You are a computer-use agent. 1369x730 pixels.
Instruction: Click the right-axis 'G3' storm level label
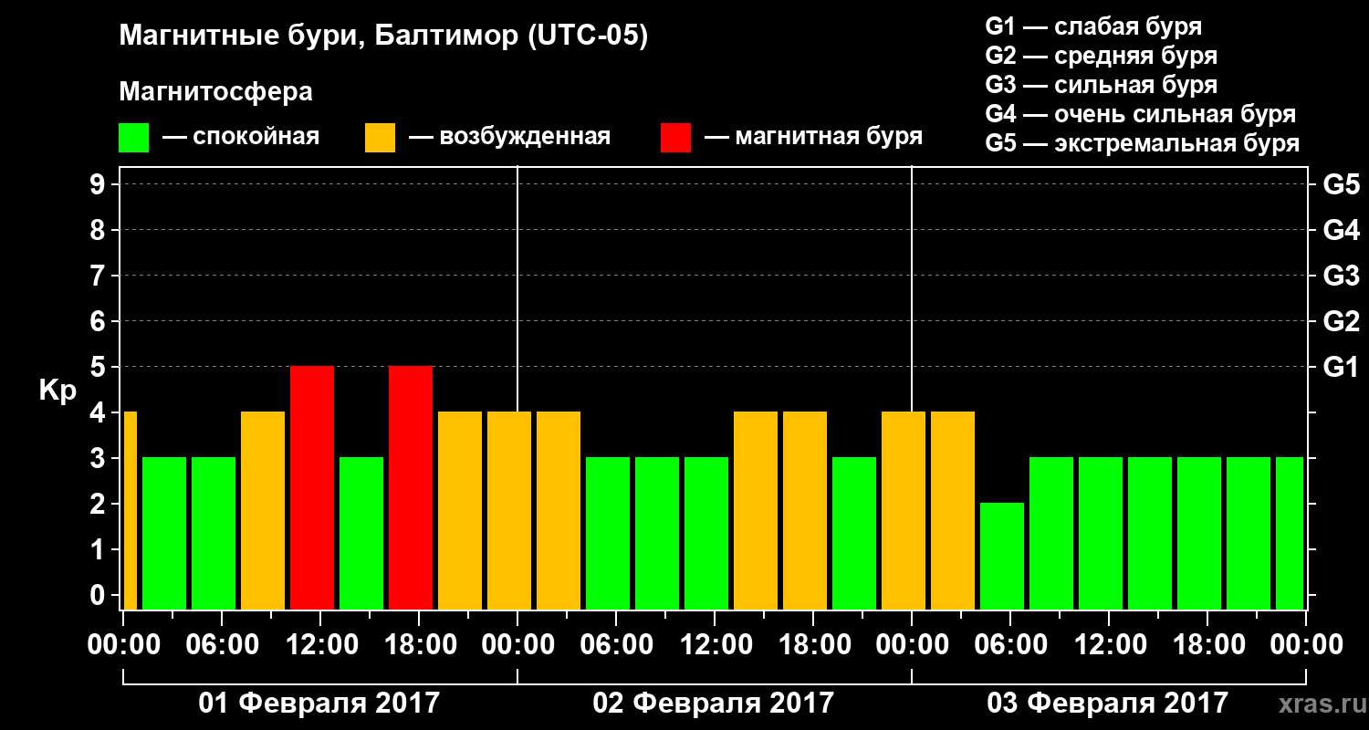click(x=1341, y=276)
